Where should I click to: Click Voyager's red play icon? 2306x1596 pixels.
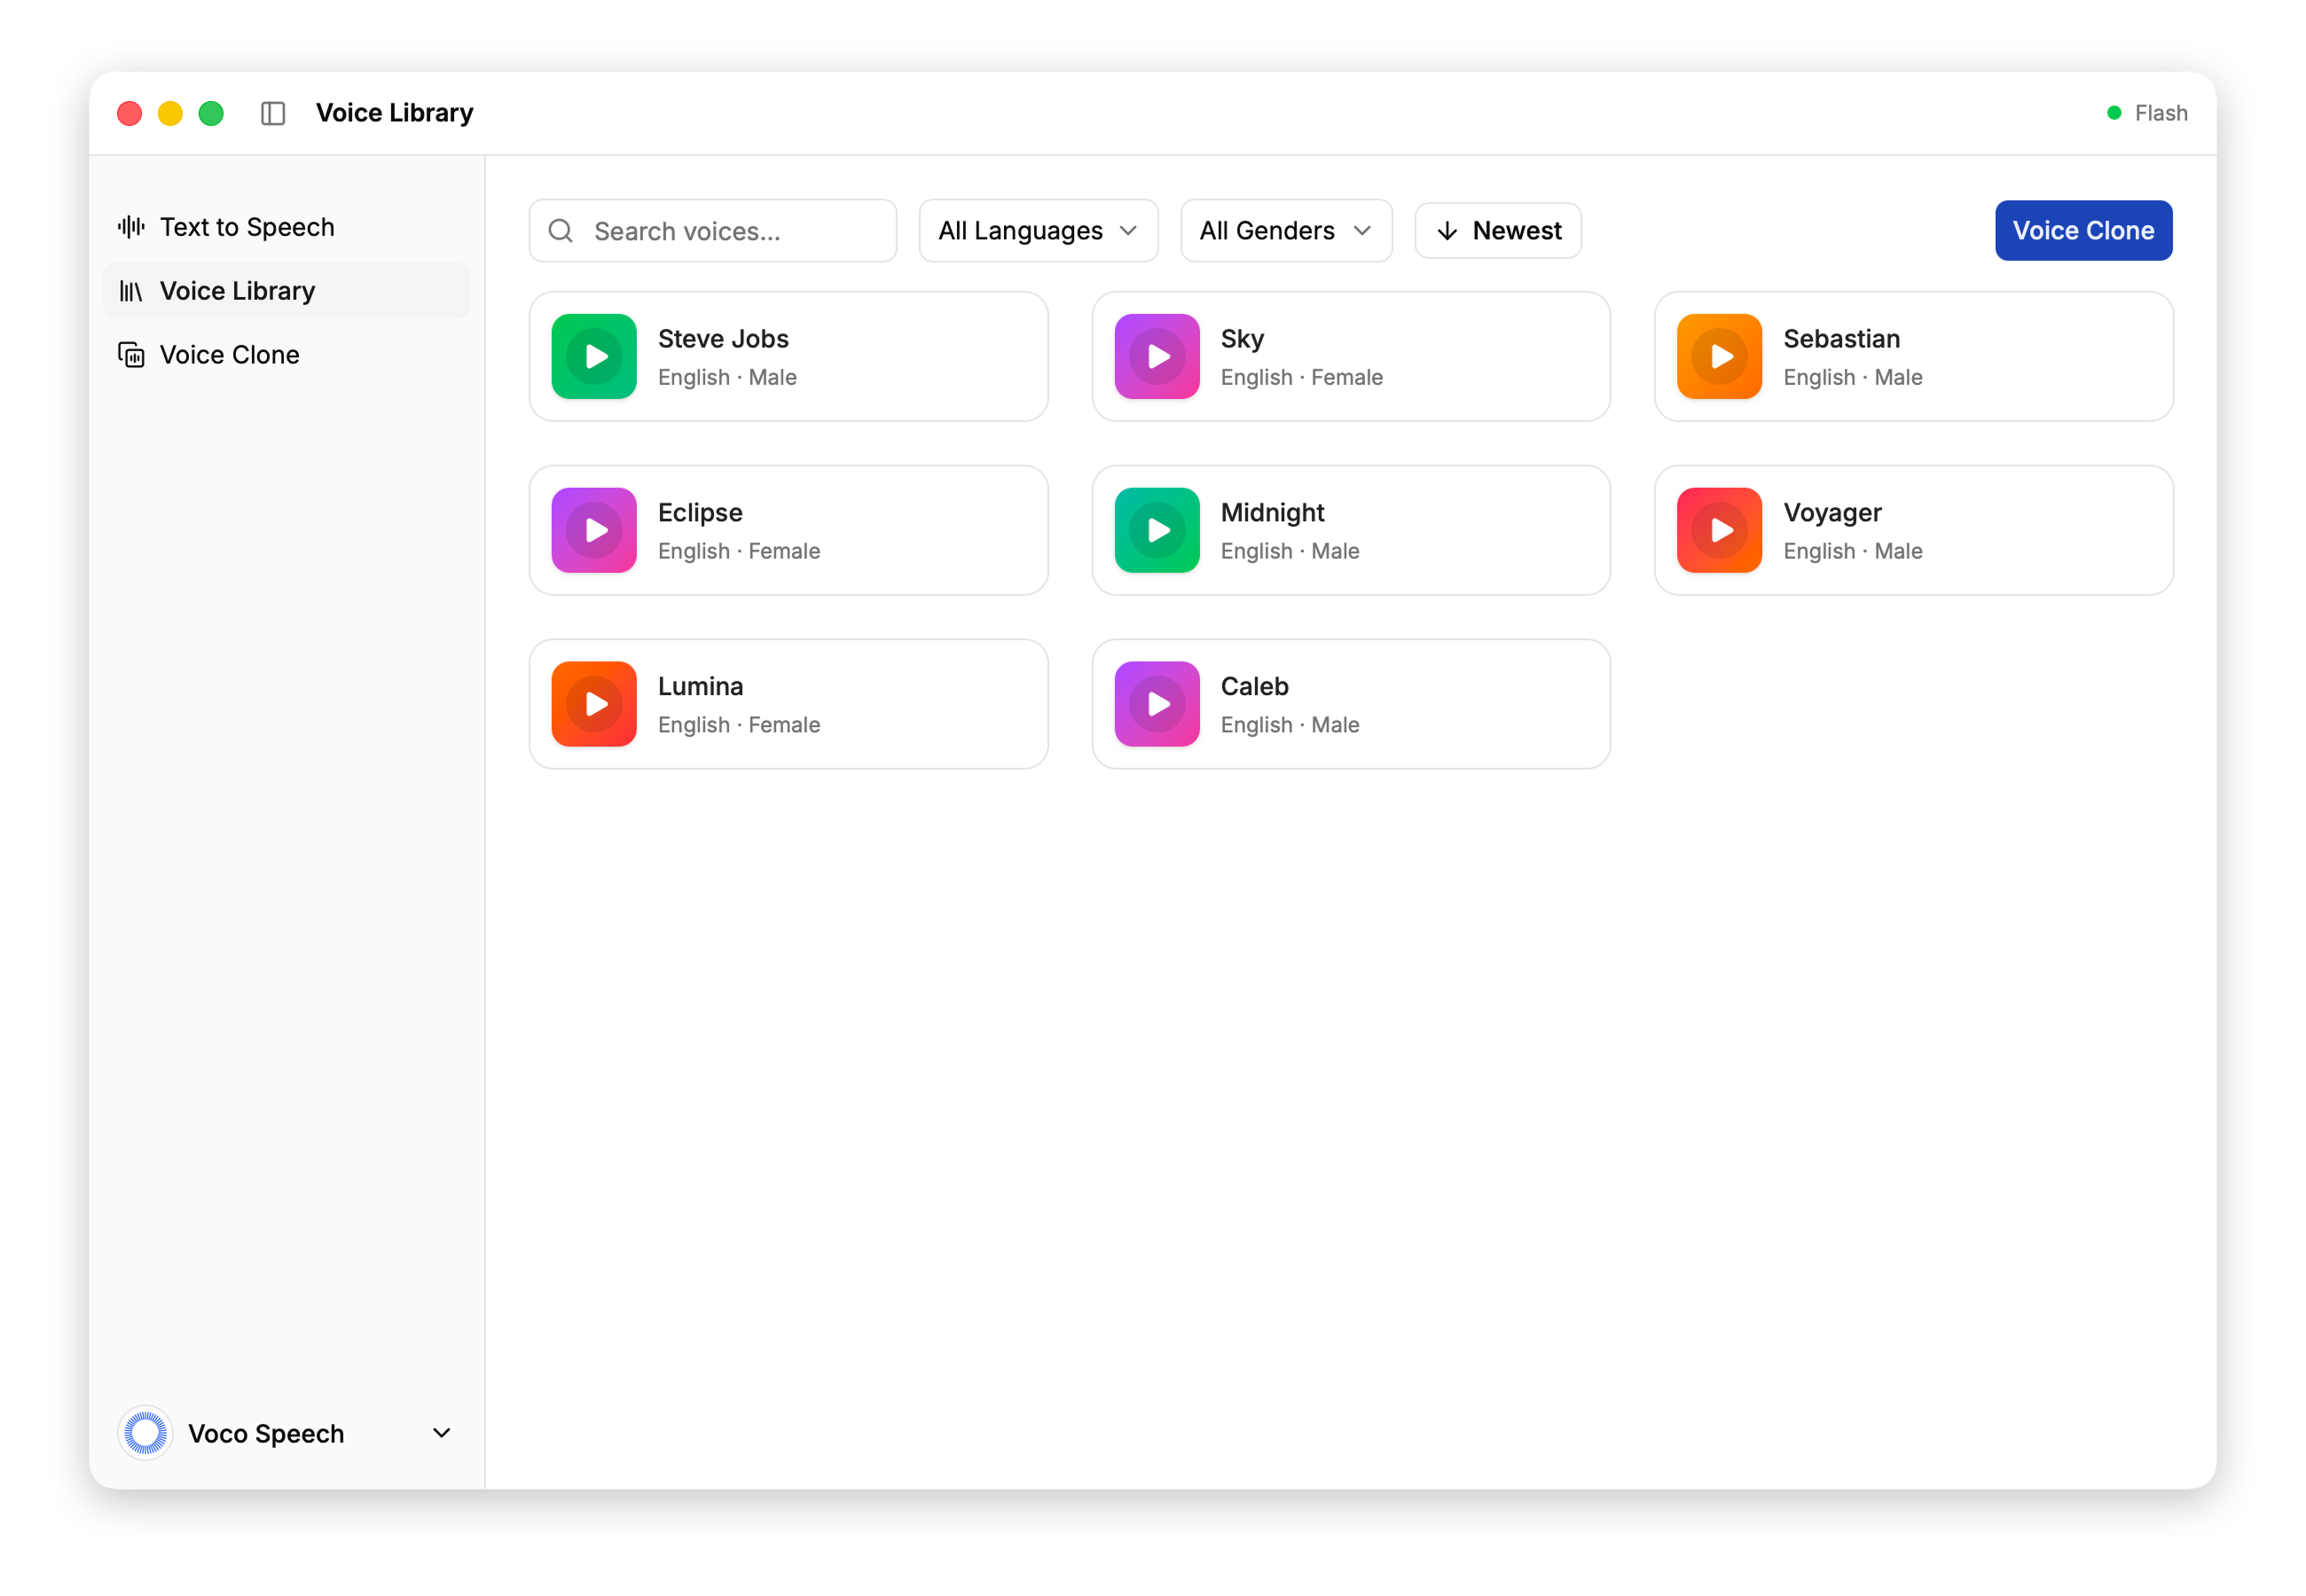[1719, 531]
